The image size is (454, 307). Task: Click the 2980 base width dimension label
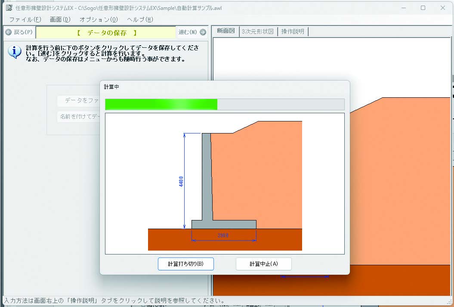(223, 236)
